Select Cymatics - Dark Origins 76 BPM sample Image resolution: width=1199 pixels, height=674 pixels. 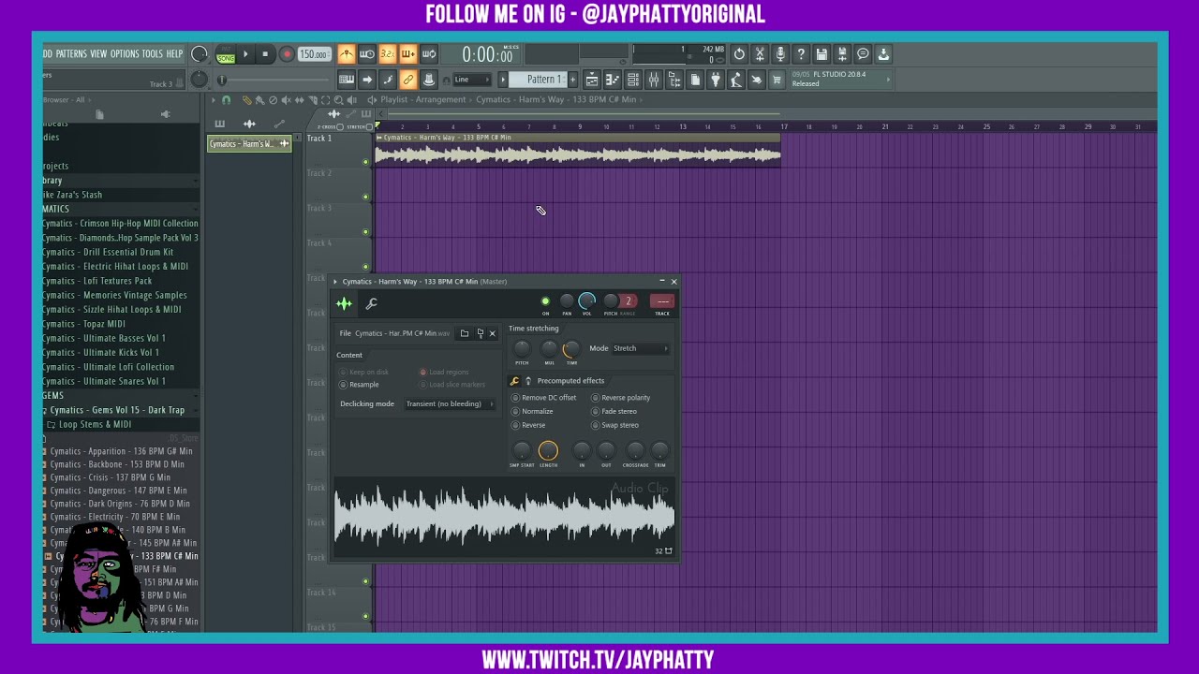point(120,504)
